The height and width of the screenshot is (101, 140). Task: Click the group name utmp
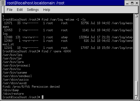pyautogui.click(x=64, y=37)
